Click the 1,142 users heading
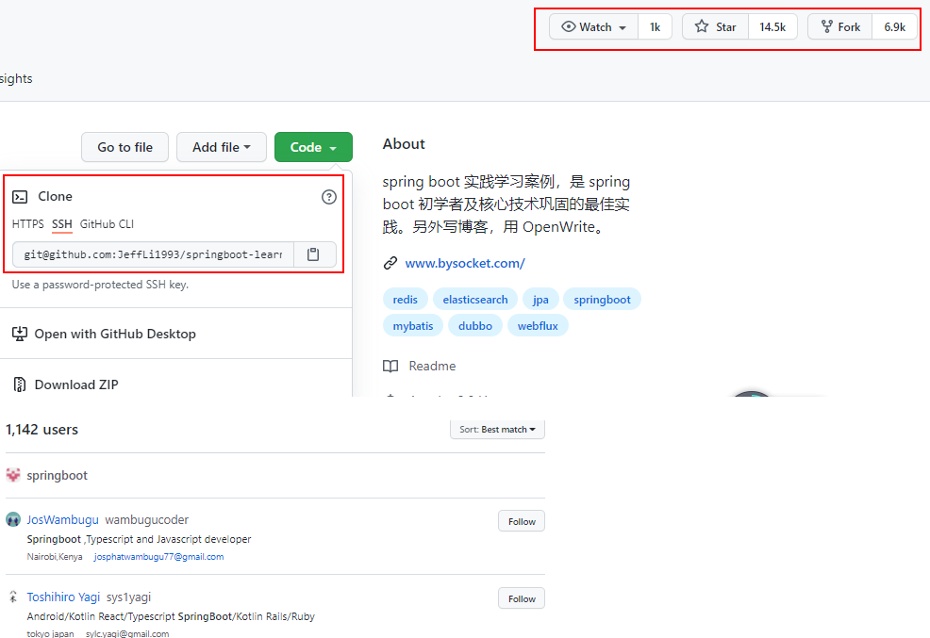Image resolution: width=930 pixels, height=638 pixels. pyautogui.click(x=42, y=430)
